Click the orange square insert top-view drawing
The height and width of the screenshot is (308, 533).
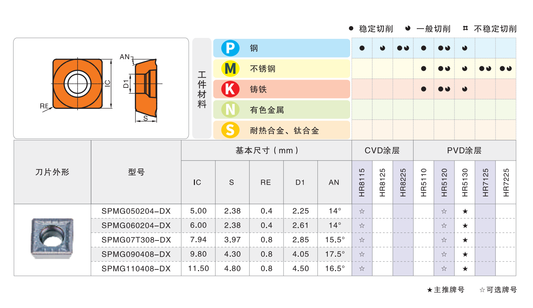78,84
